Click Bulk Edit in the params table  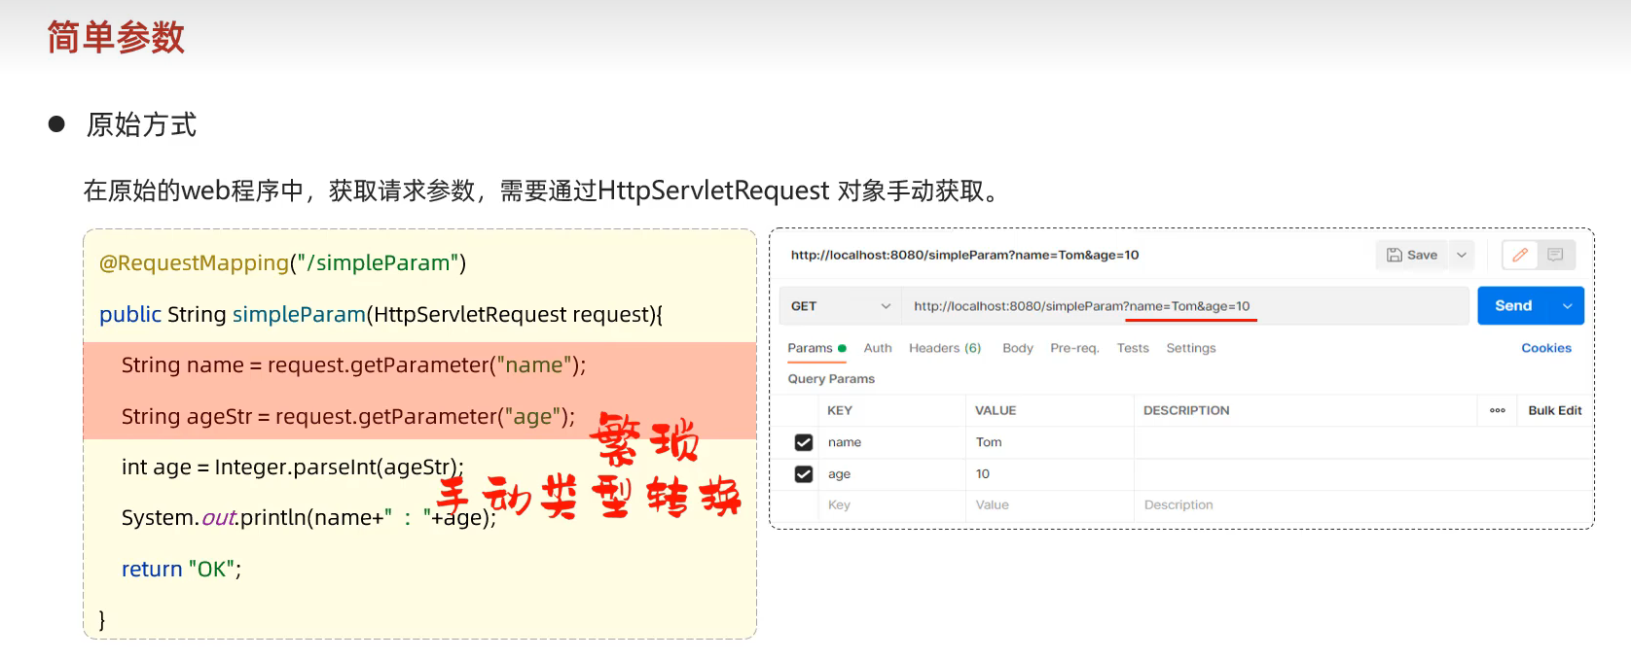click(1554, 410)
